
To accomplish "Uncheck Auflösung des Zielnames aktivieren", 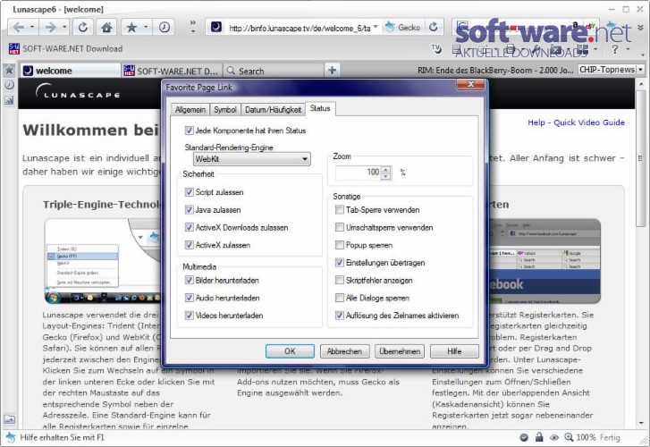I will point(340,316).
